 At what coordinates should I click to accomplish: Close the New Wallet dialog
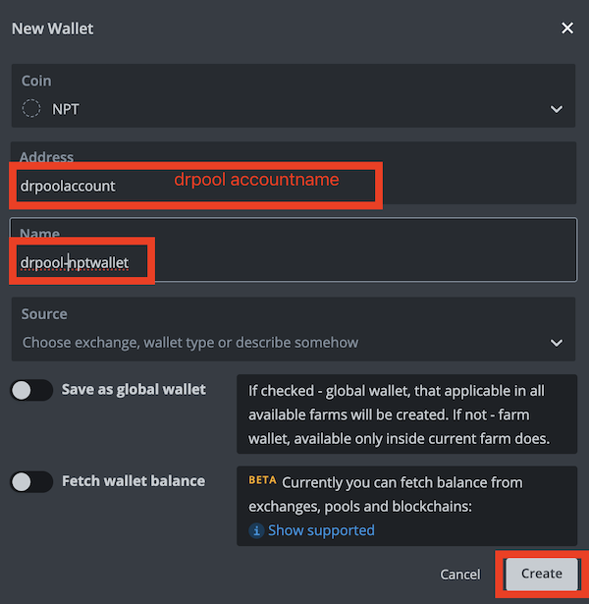[x=566, y=28]
